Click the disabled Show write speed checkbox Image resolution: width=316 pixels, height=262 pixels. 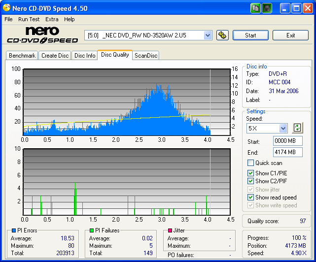[x=250, y=205]
